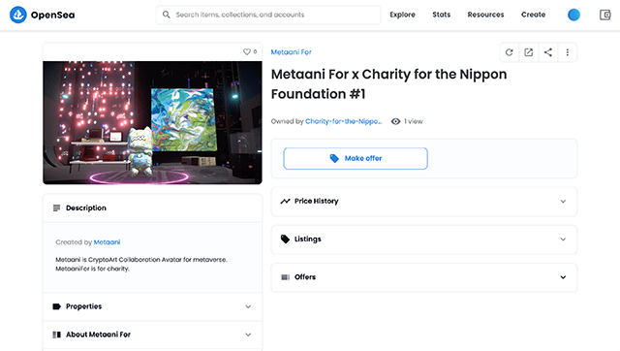Expand the About Metaani For panel
The height and width of the screenshot is (351, 620).
click(x=152, y=335)
